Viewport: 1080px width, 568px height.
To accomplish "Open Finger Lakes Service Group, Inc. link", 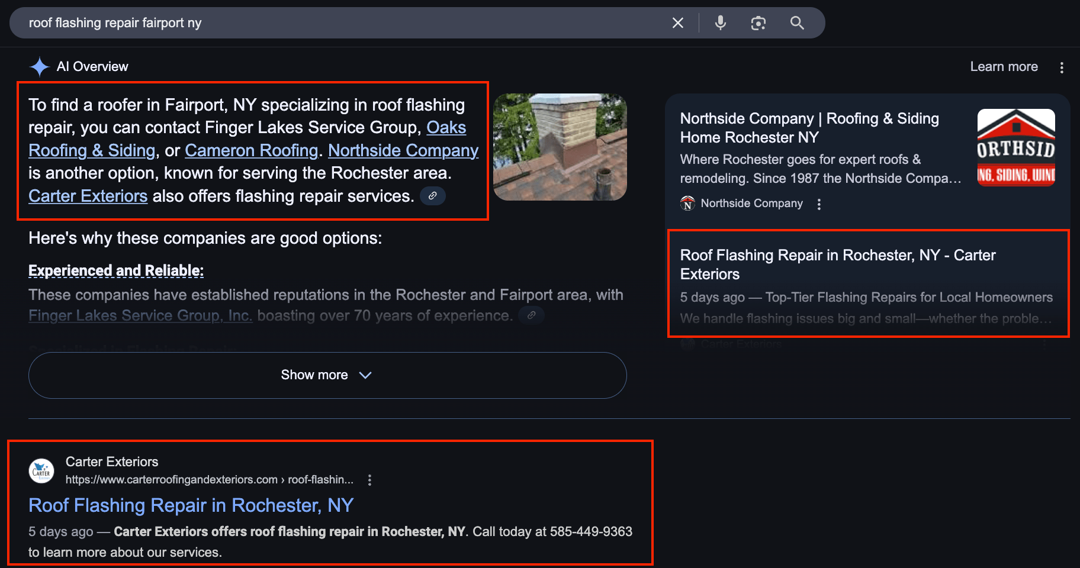I will click(140, 316).
